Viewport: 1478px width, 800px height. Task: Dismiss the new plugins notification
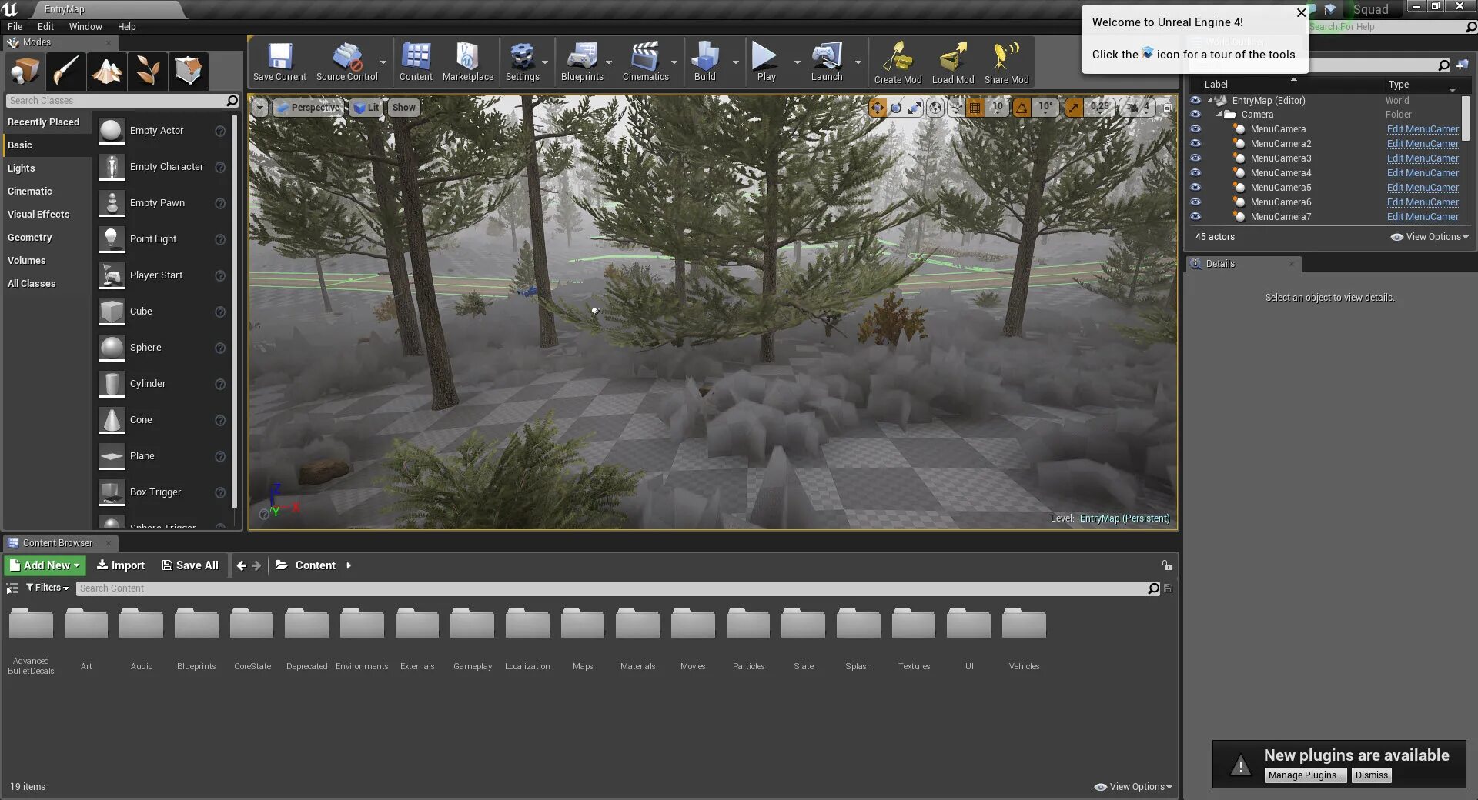[1371, 775]
